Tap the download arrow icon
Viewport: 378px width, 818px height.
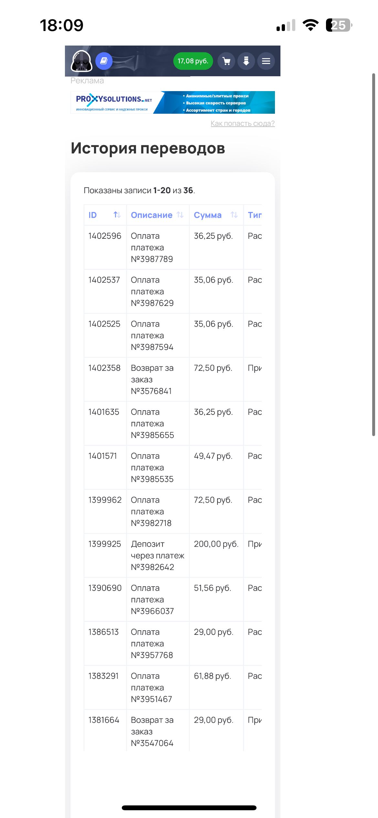pyautogui.click(x=246, y=61)
